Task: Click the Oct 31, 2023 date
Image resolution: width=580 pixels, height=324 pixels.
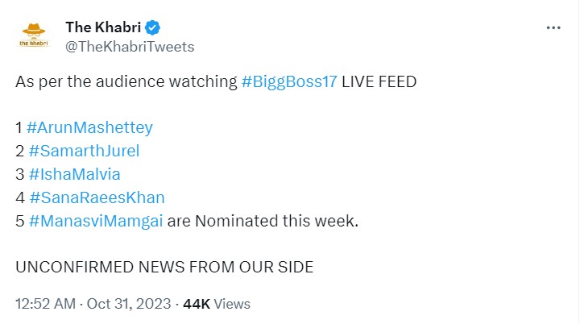Action: click(127, 304)
